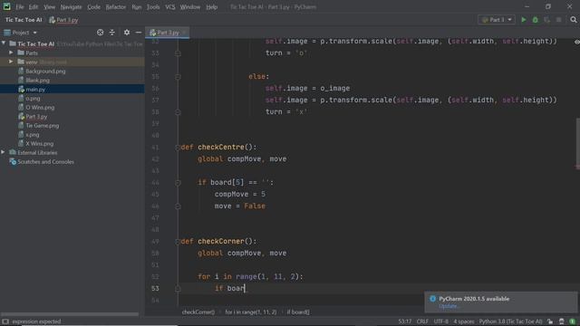Click the inspections eye icon in editor
Screen dimensions: 580x326
click(576, 42)
